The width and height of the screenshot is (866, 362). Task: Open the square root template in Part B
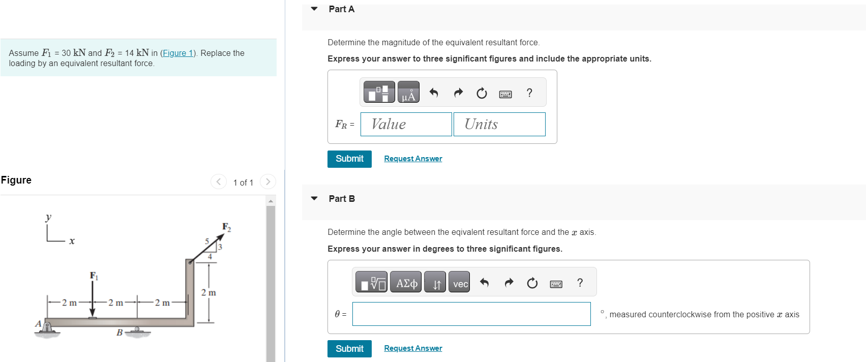point(371,282)
